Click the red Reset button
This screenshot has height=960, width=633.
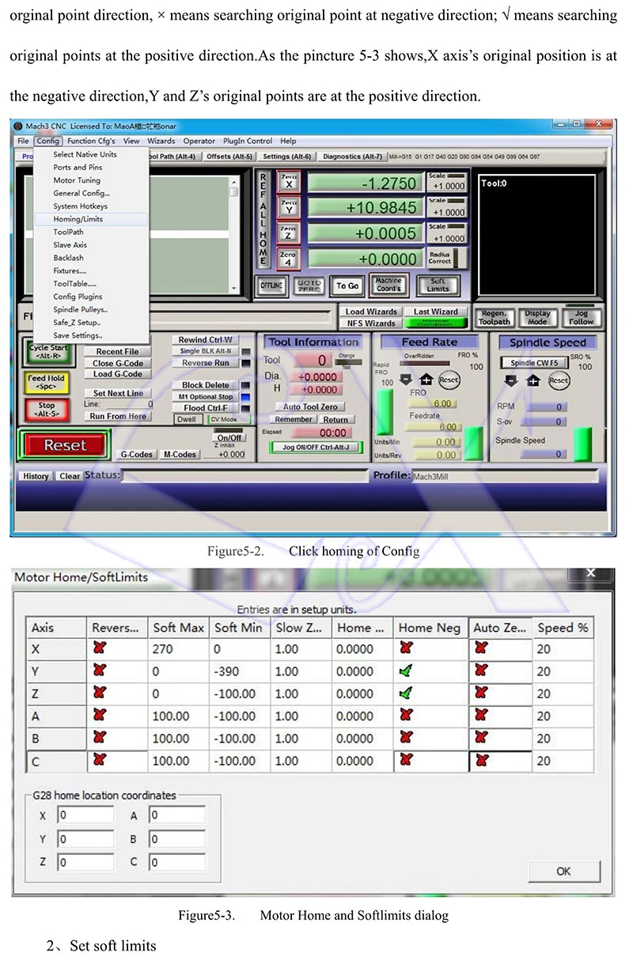(65, 445)
